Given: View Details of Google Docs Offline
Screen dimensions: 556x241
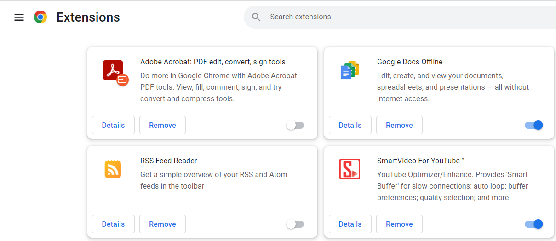Looking at the screenshot, I should point(350,125).
